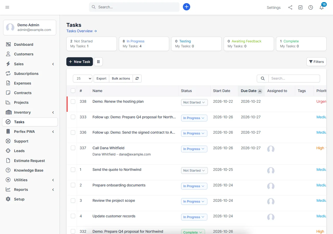Check the box for task 338
333x234 pixels.
pyautogui.click(x=73, y=101)
